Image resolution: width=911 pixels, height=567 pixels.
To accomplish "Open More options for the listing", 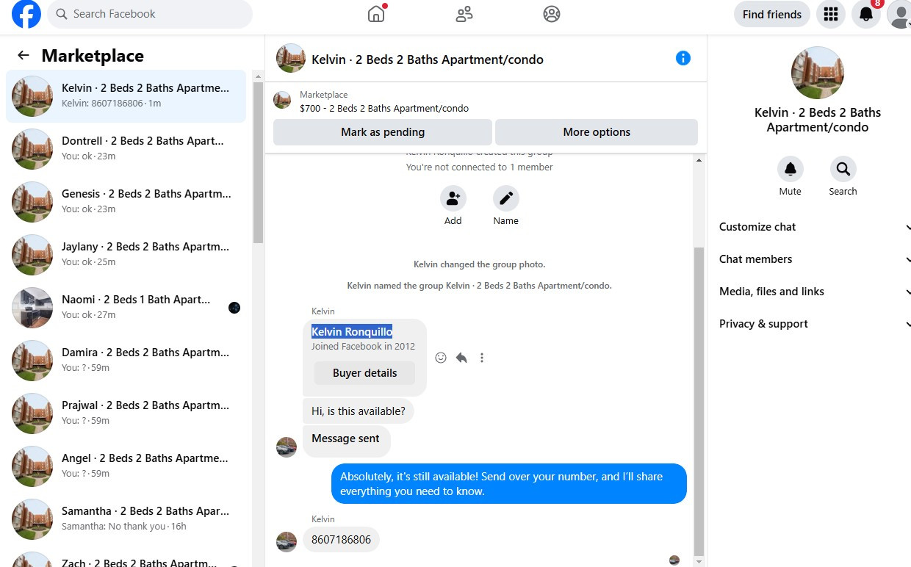I will coord(597,132).
